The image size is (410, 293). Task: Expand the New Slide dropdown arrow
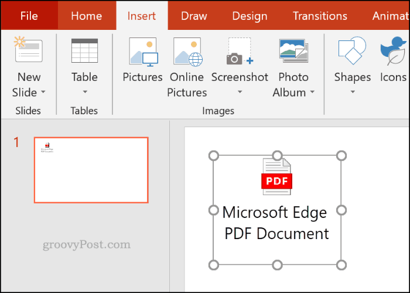(x=43, y=93)
